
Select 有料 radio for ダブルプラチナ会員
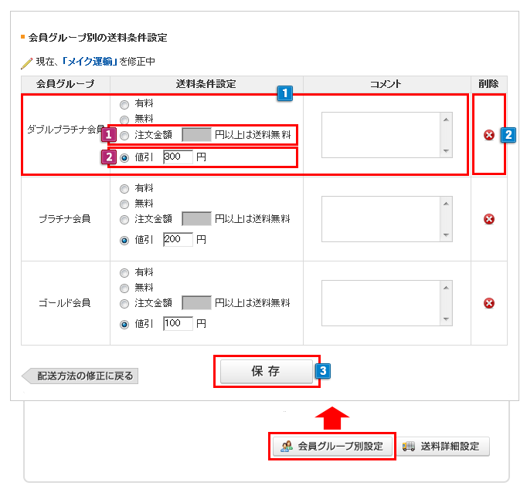pyautogui.click(x=124, y=103)
